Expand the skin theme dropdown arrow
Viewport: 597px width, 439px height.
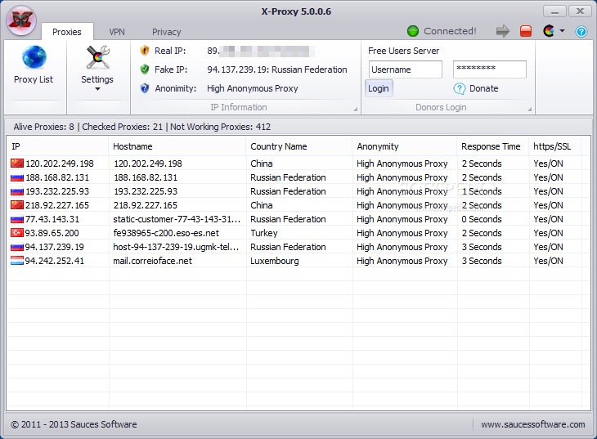point(562,31)
